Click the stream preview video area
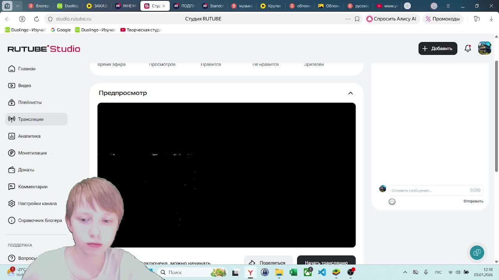Screen dimensions: 499x280 pyautogui.click(x=226, y=175)
